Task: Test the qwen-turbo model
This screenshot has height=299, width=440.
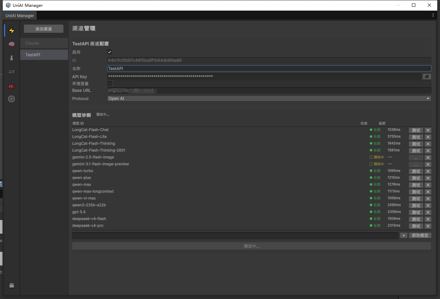Action: 416,171
